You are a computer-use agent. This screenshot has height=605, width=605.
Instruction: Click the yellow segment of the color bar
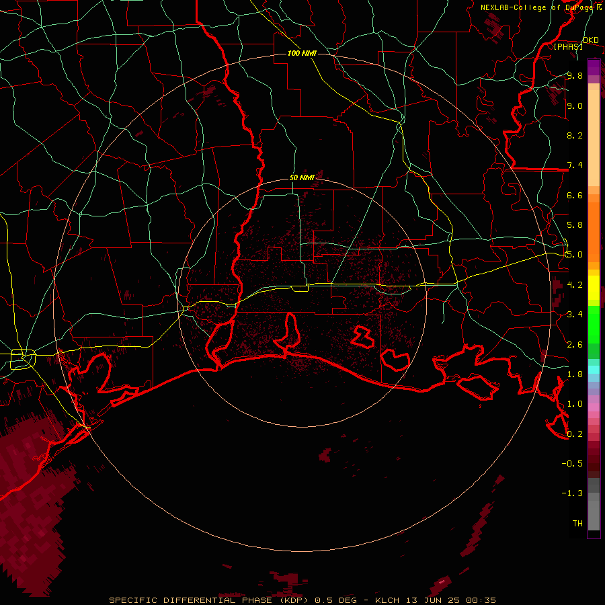(594, 288)
